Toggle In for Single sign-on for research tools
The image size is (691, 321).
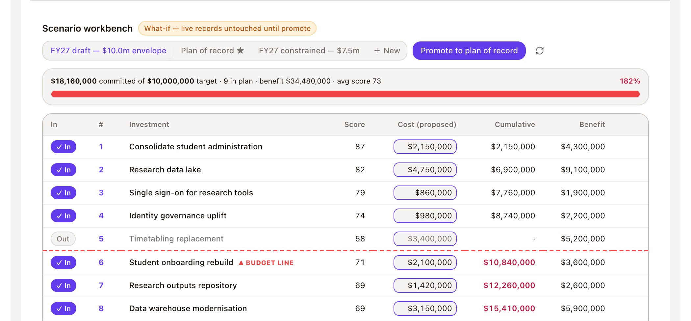click(64, 193)
